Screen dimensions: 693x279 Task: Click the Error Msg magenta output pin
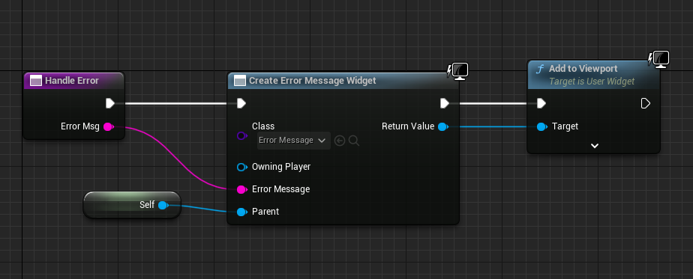[x=108, y=127]
